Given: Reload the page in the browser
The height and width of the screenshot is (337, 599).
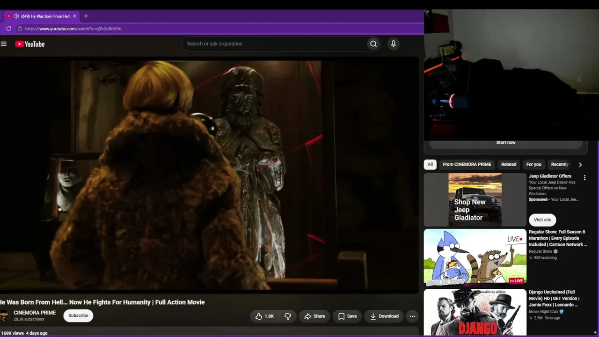Looking at the screenshot, I should [8, 29].
